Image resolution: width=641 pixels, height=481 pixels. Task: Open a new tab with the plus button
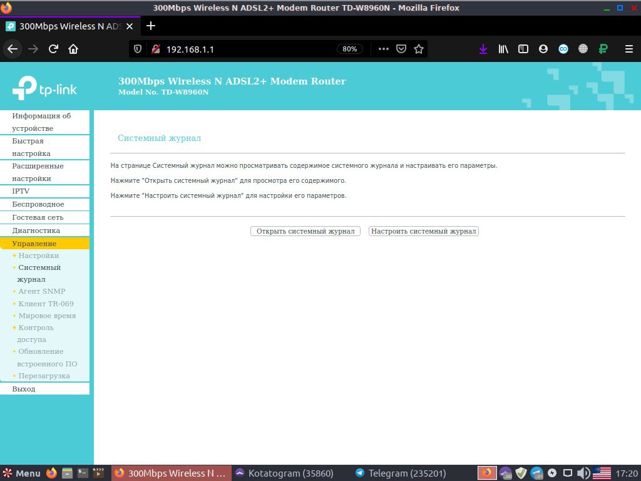click(x=151, y=26)
